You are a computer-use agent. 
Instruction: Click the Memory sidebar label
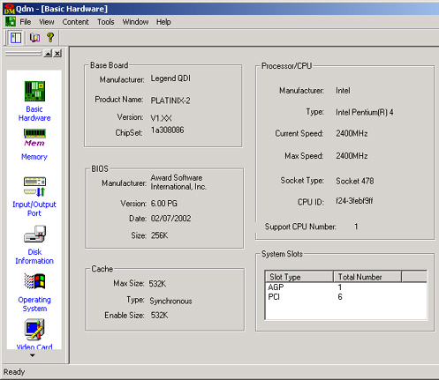pyautogui.click(x=34, y=157)
